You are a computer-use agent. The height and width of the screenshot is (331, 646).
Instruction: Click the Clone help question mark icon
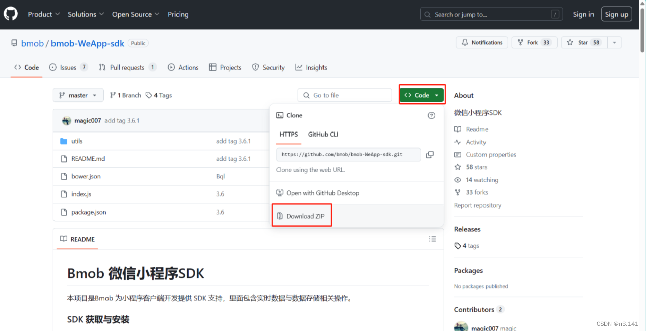click(x=432, y=115)
